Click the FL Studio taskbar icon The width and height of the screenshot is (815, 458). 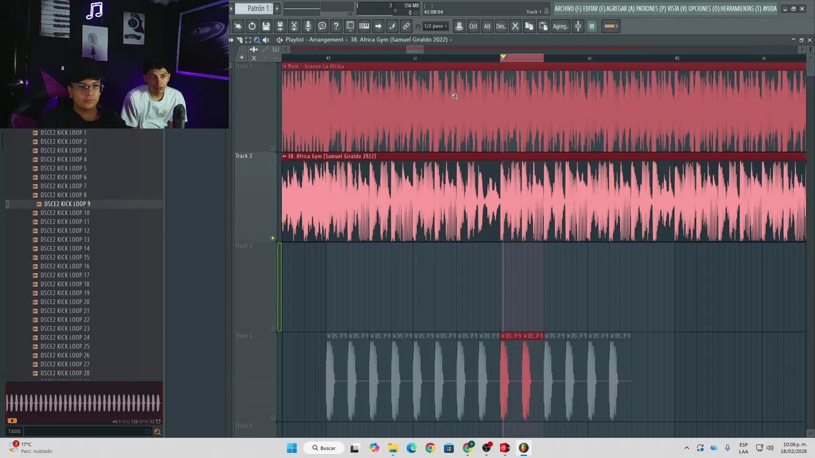click(523, 448)
